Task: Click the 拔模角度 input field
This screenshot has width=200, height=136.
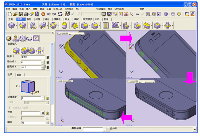Action: click(31, 98)
